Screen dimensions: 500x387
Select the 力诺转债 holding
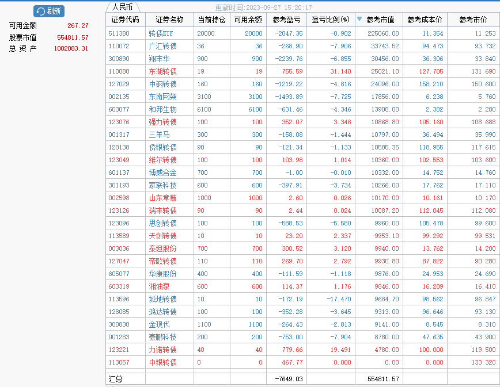pos(162,350)
